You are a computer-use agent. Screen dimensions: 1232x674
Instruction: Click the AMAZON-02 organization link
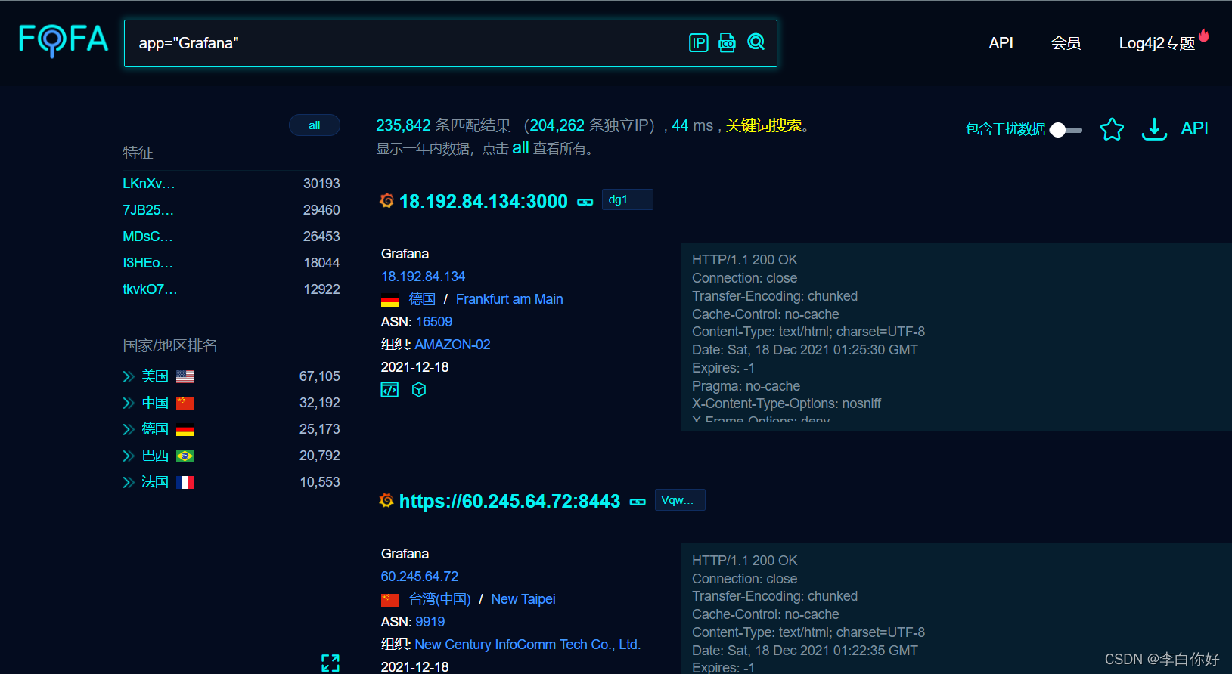(452, 345)
